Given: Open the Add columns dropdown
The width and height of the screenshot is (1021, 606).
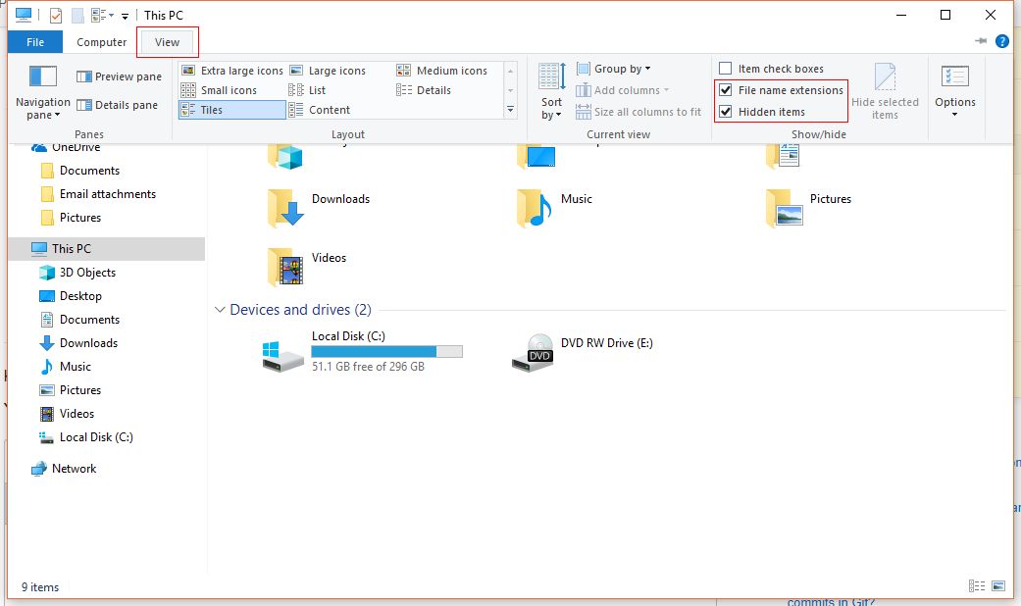Looking at the screenshot, I should click(623, 90).
